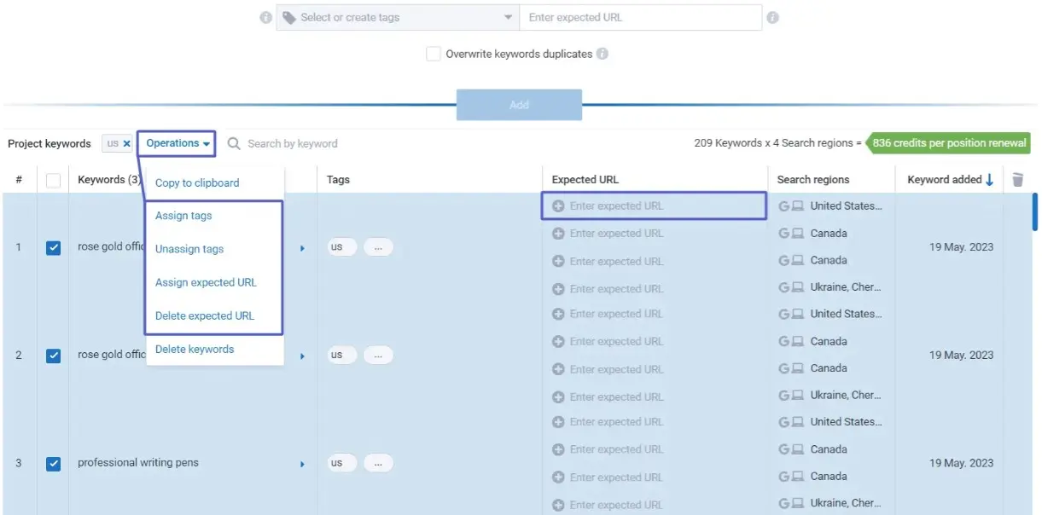
Task: Click the search magnifier icon
Action: (234, 143)
